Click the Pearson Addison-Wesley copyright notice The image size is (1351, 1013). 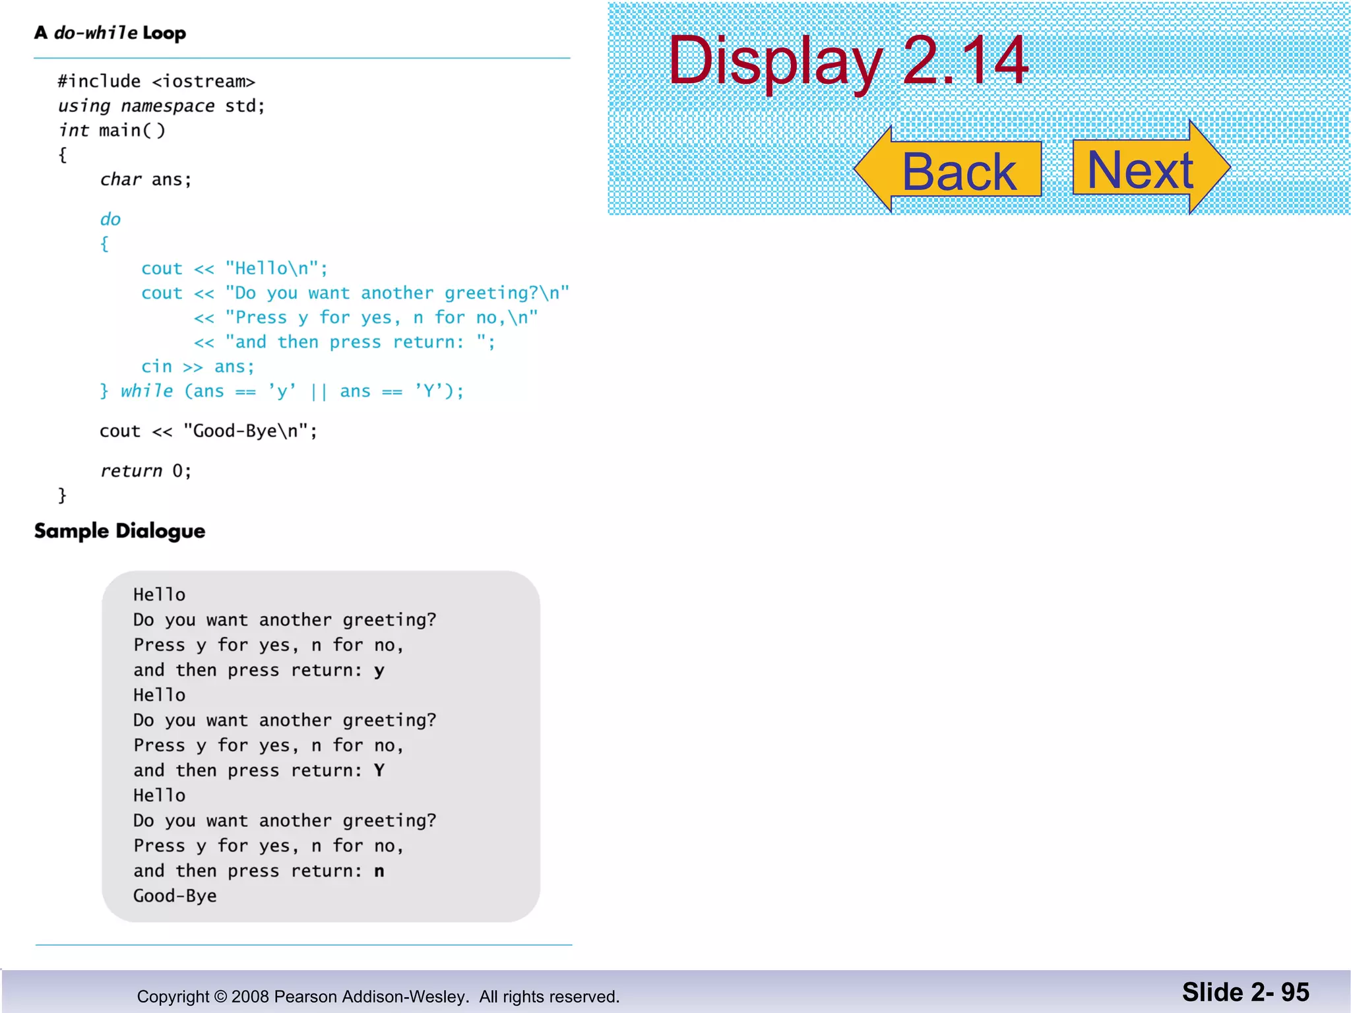pos(378,997)
